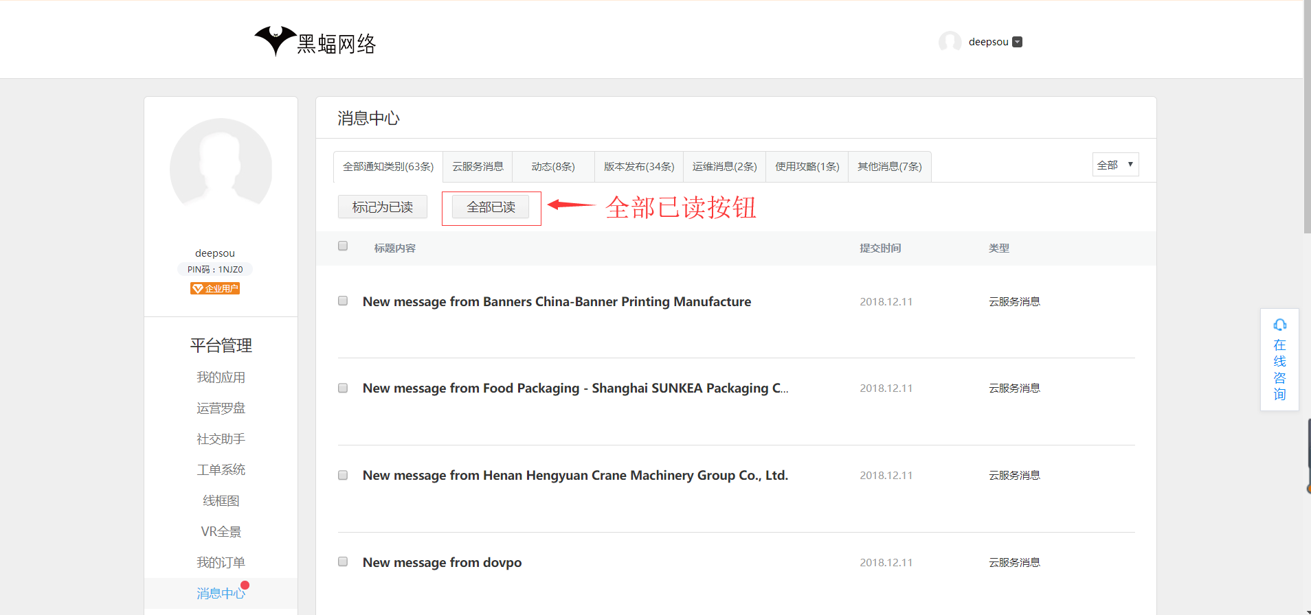Click the orange 企业用户 badge
The width and height of the screenshot is (1311, 615).
coord(215,289)
